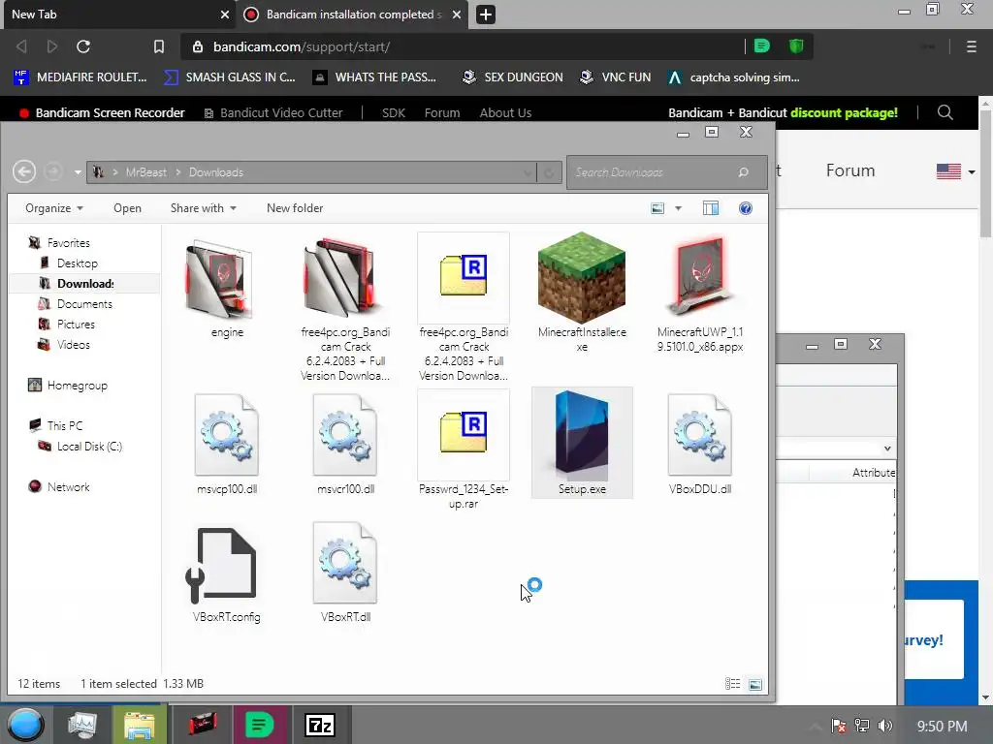Reload the browser page

point(83,46)
